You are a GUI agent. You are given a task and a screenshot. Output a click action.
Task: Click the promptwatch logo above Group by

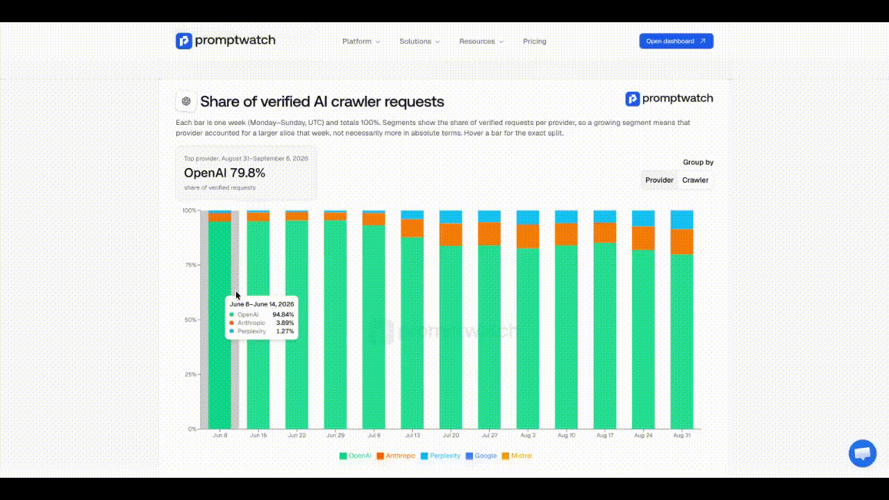(x=669, y=99)
